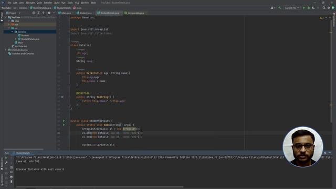336x189 pixels.
Task: Hide the Project panel with minus icon
Action: point(54,13)
